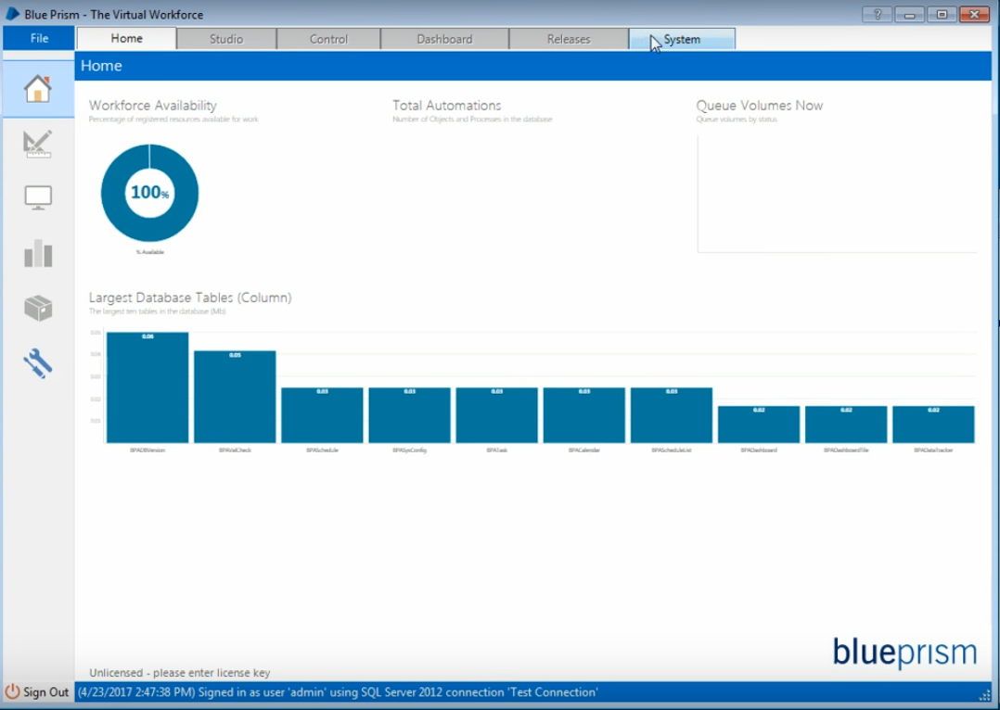Open the File menu

(x=39, y=38)
